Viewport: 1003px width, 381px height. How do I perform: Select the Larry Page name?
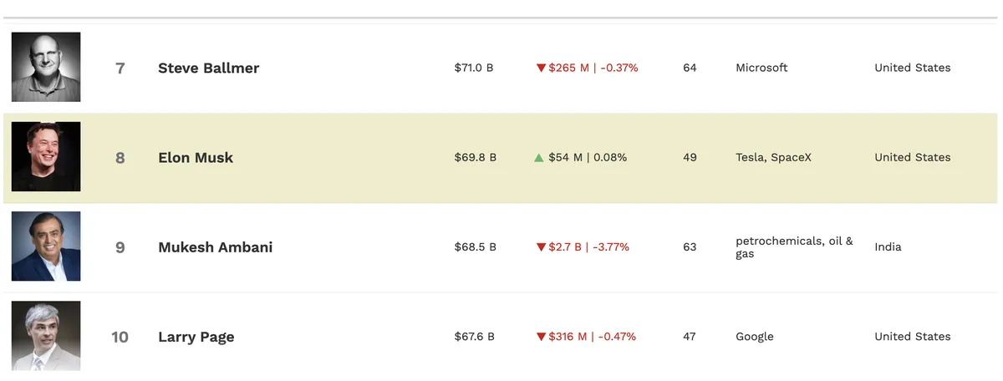[x=196, y=337]
